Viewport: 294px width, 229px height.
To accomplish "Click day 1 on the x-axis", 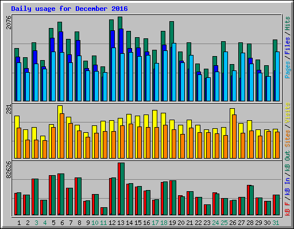I will click(19, 223).
